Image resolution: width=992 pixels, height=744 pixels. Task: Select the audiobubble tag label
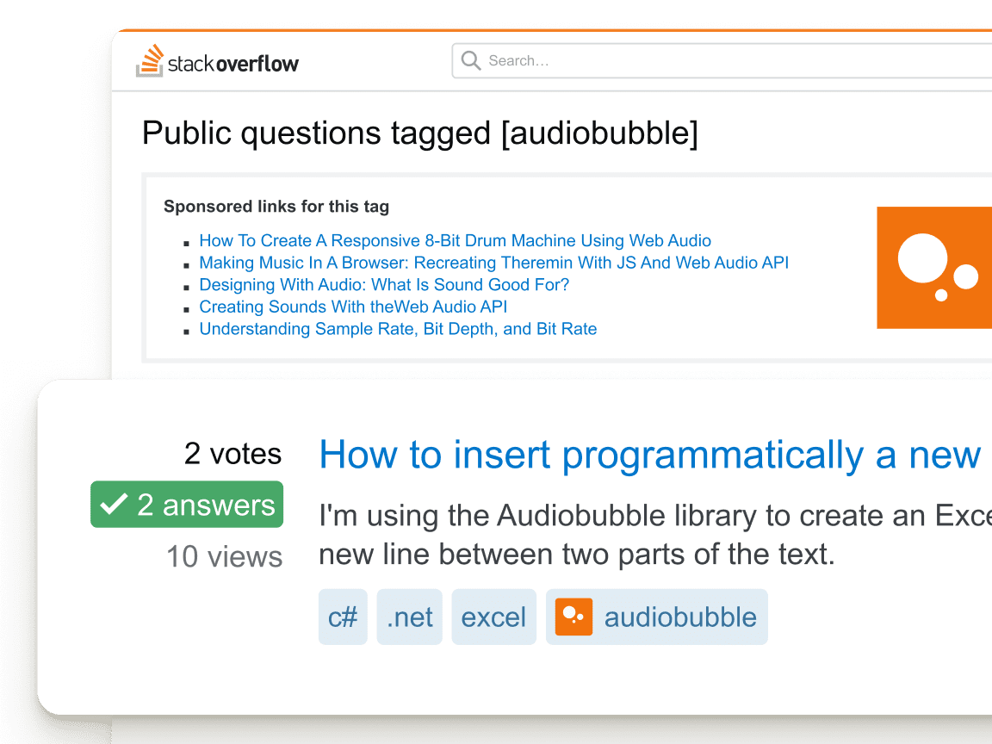click(680, 617)
